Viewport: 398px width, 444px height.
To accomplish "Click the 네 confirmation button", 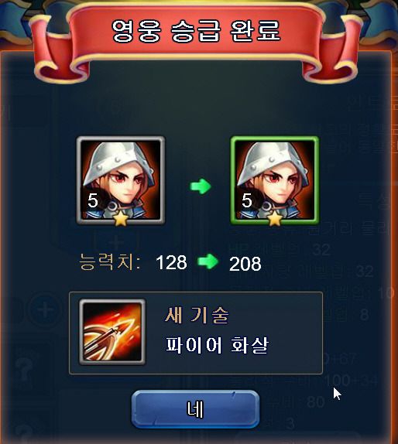I will [x=195, y=409].
